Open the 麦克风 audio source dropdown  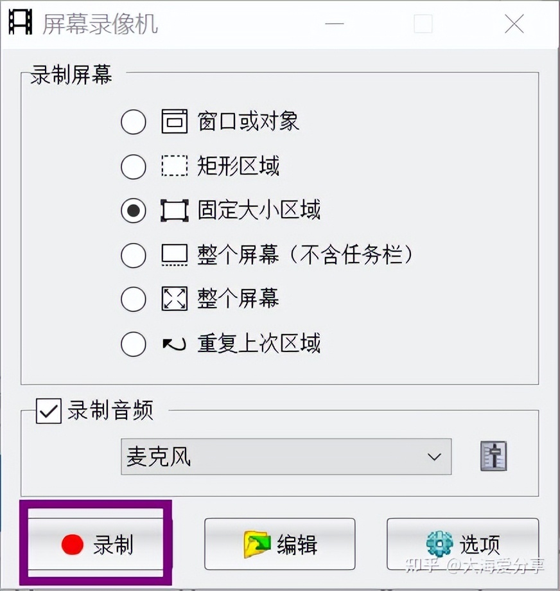[x=435, y=457]
